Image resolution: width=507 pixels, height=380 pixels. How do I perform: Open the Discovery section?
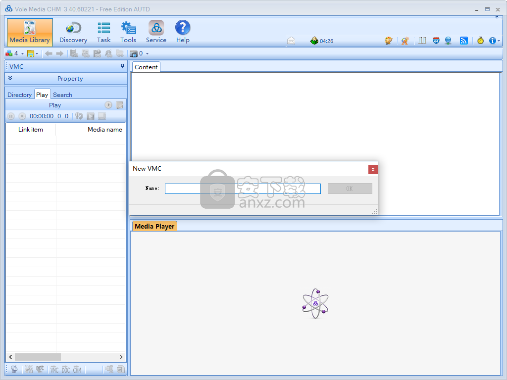click(x=73, y=32)
